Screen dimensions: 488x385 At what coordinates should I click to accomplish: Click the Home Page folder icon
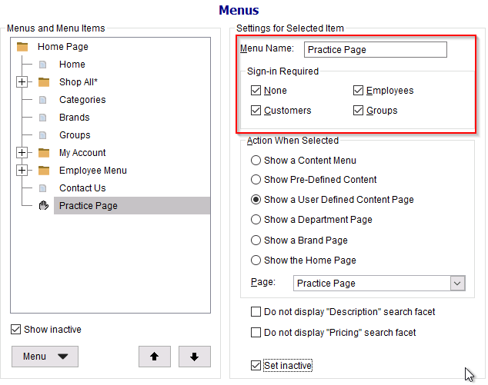(x=22, y=47)
